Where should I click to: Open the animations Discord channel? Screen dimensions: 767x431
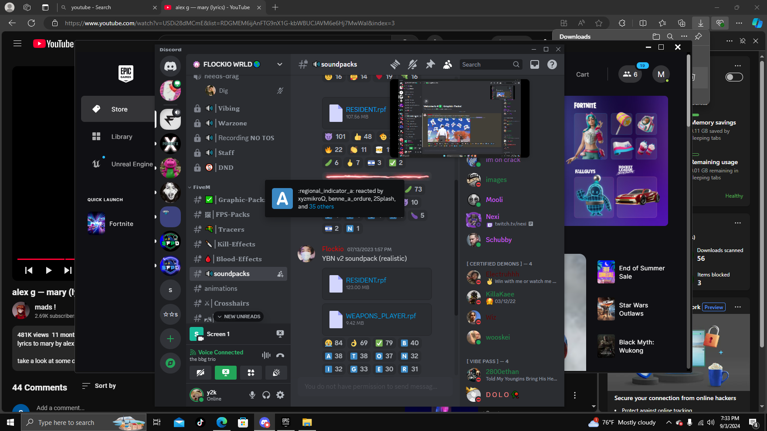[x=238, y=289]
